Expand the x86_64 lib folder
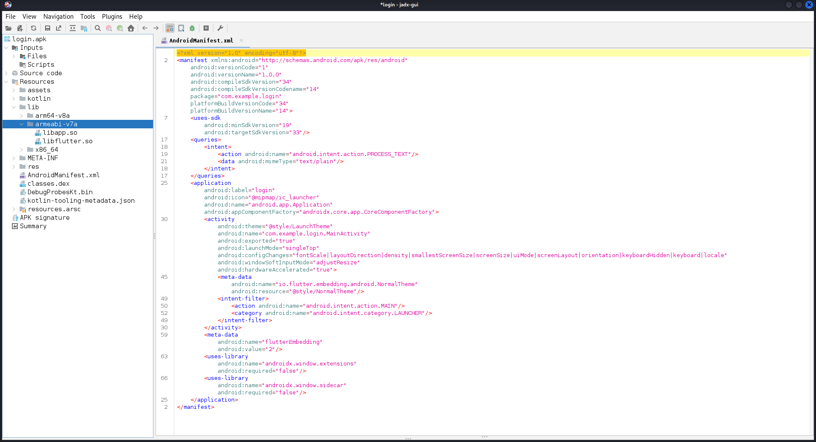This screenshot has height=442, width=816. coord(22,150)
